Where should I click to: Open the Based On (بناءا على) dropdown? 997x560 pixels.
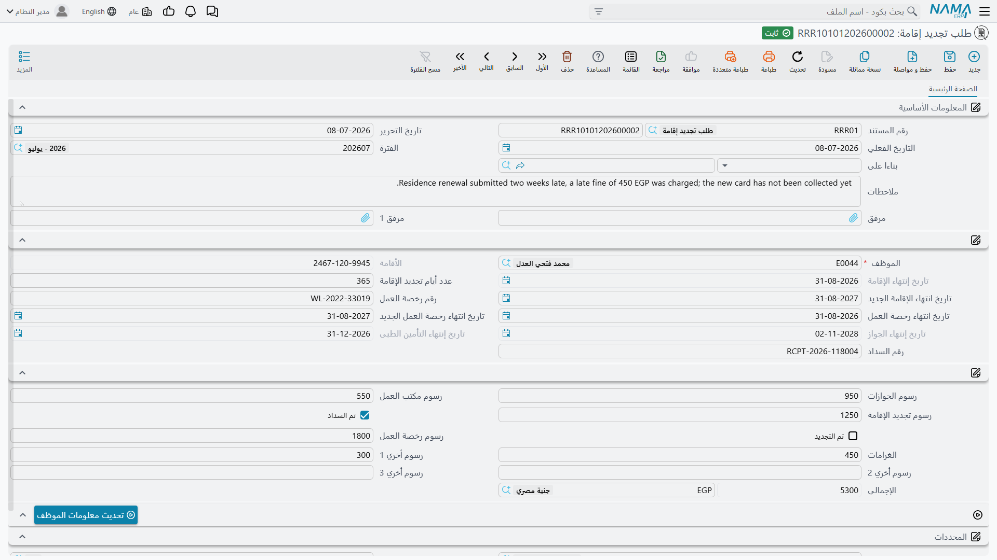tap(725, 166)
